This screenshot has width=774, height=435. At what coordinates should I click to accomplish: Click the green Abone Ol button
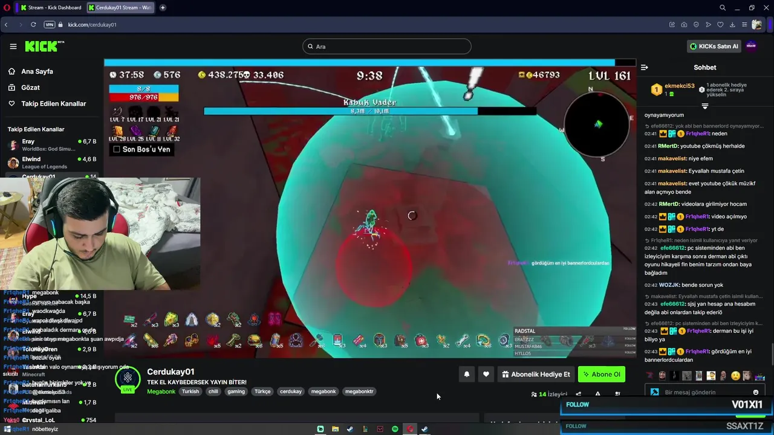pyautogui.click(x=602, y=374)
